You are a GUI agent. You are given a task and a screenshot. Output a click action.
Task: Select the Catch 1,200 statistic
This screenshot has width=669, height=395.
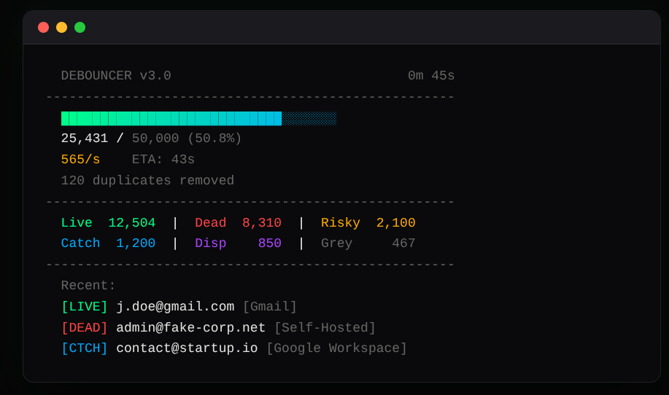point(109,243)
